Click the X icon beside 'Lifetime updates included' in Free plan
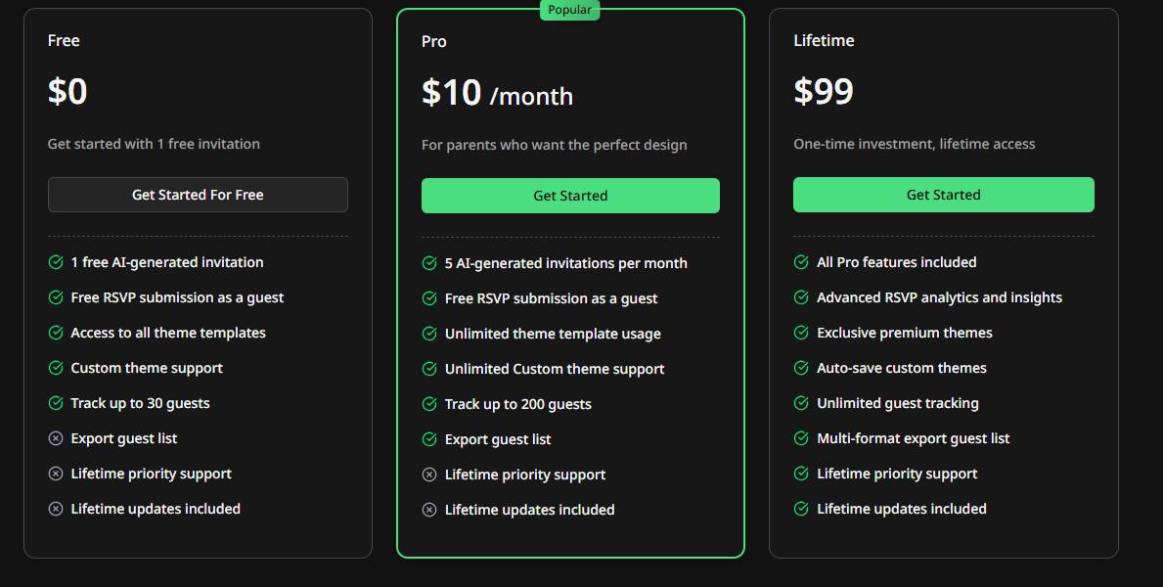 55,509
